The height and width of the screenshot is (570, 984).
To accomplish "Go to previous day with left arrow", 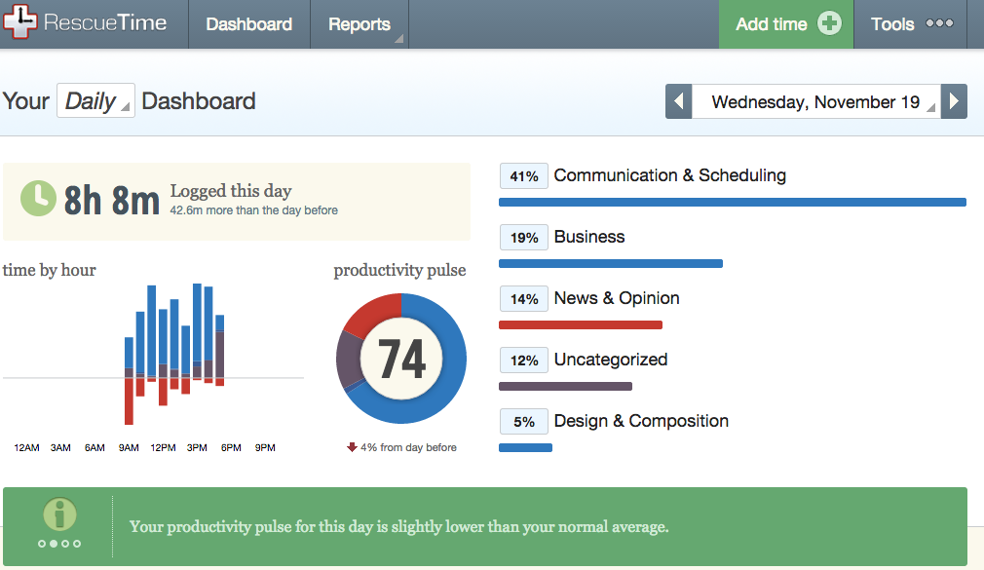I will [679, 101].
